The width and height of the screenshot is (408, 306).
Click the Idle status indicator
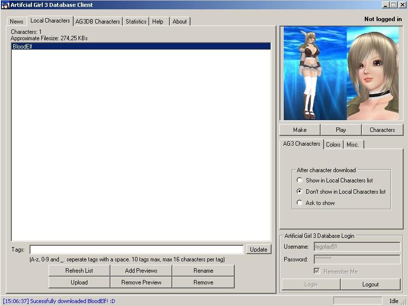click(394, 301)
